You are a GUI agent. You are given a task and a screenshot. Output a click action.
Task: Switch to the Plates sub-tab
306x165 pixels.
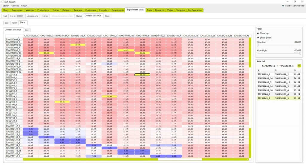pyautogui.click(x=79, y=16)
